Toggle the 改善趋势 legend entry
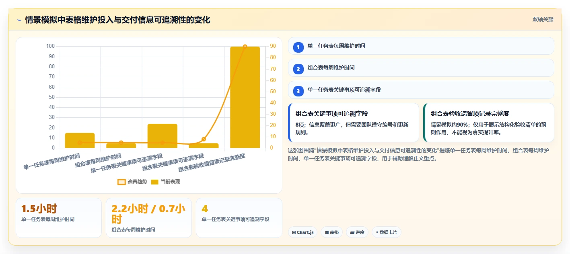This screenshot has width=570, height=254. pyautogui.click(x=132, y=182)
